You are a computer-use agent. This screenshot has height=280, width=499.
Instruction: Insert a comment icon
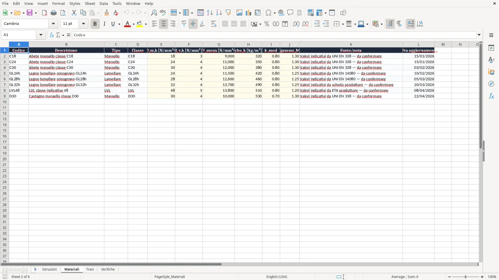(290, 13)
